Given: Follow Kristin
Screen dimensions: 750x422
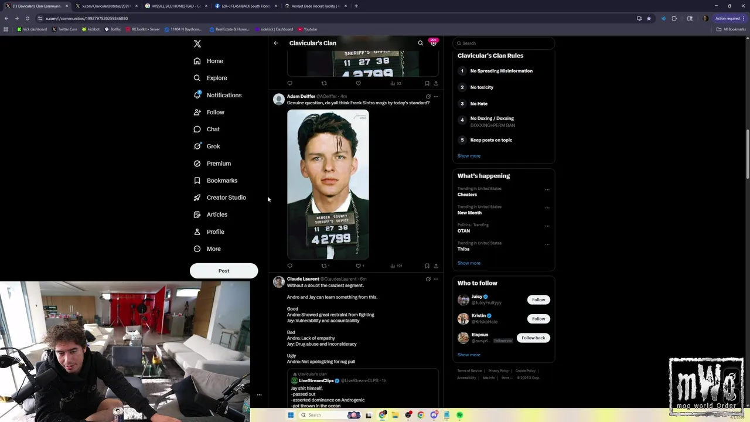Looking at the screenshot, I should (x=538, y=319).
